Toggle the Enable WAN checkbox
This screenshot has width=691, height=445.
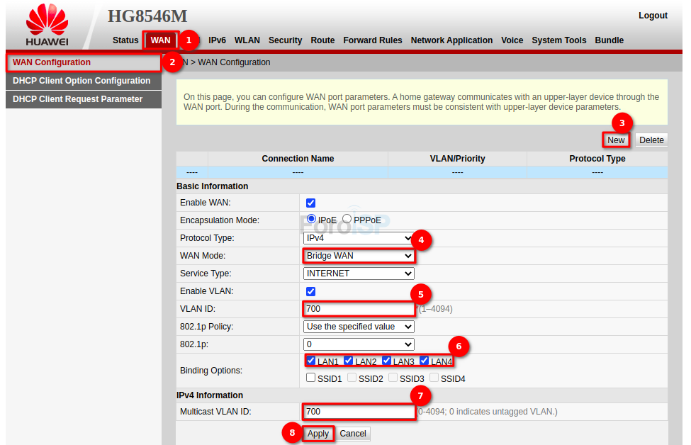pyautogui.click(x=310, y=203)
